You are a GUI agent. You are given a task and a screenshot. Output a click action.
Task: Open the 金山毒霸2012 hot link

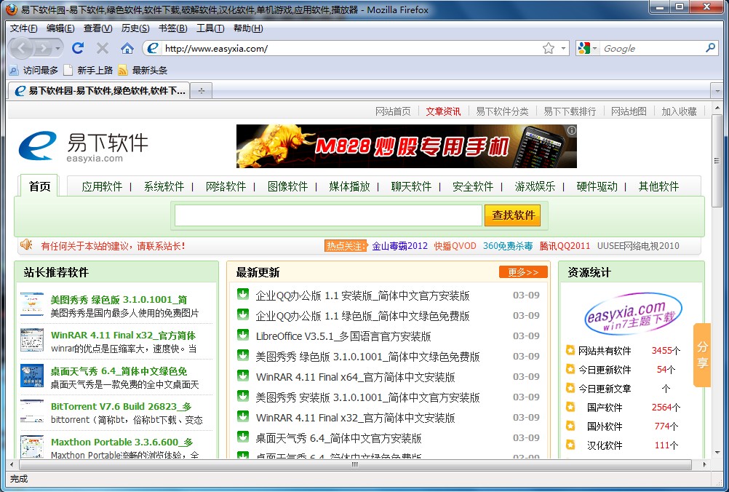click(399, 246)
